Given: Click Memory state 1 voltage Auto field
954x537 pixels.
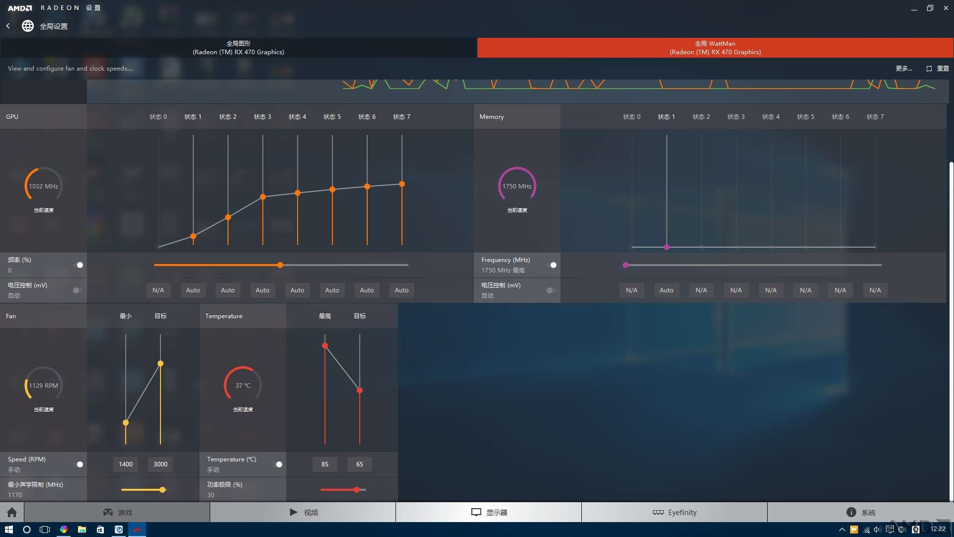Looking at the screenshot, I should pos(667,290).
